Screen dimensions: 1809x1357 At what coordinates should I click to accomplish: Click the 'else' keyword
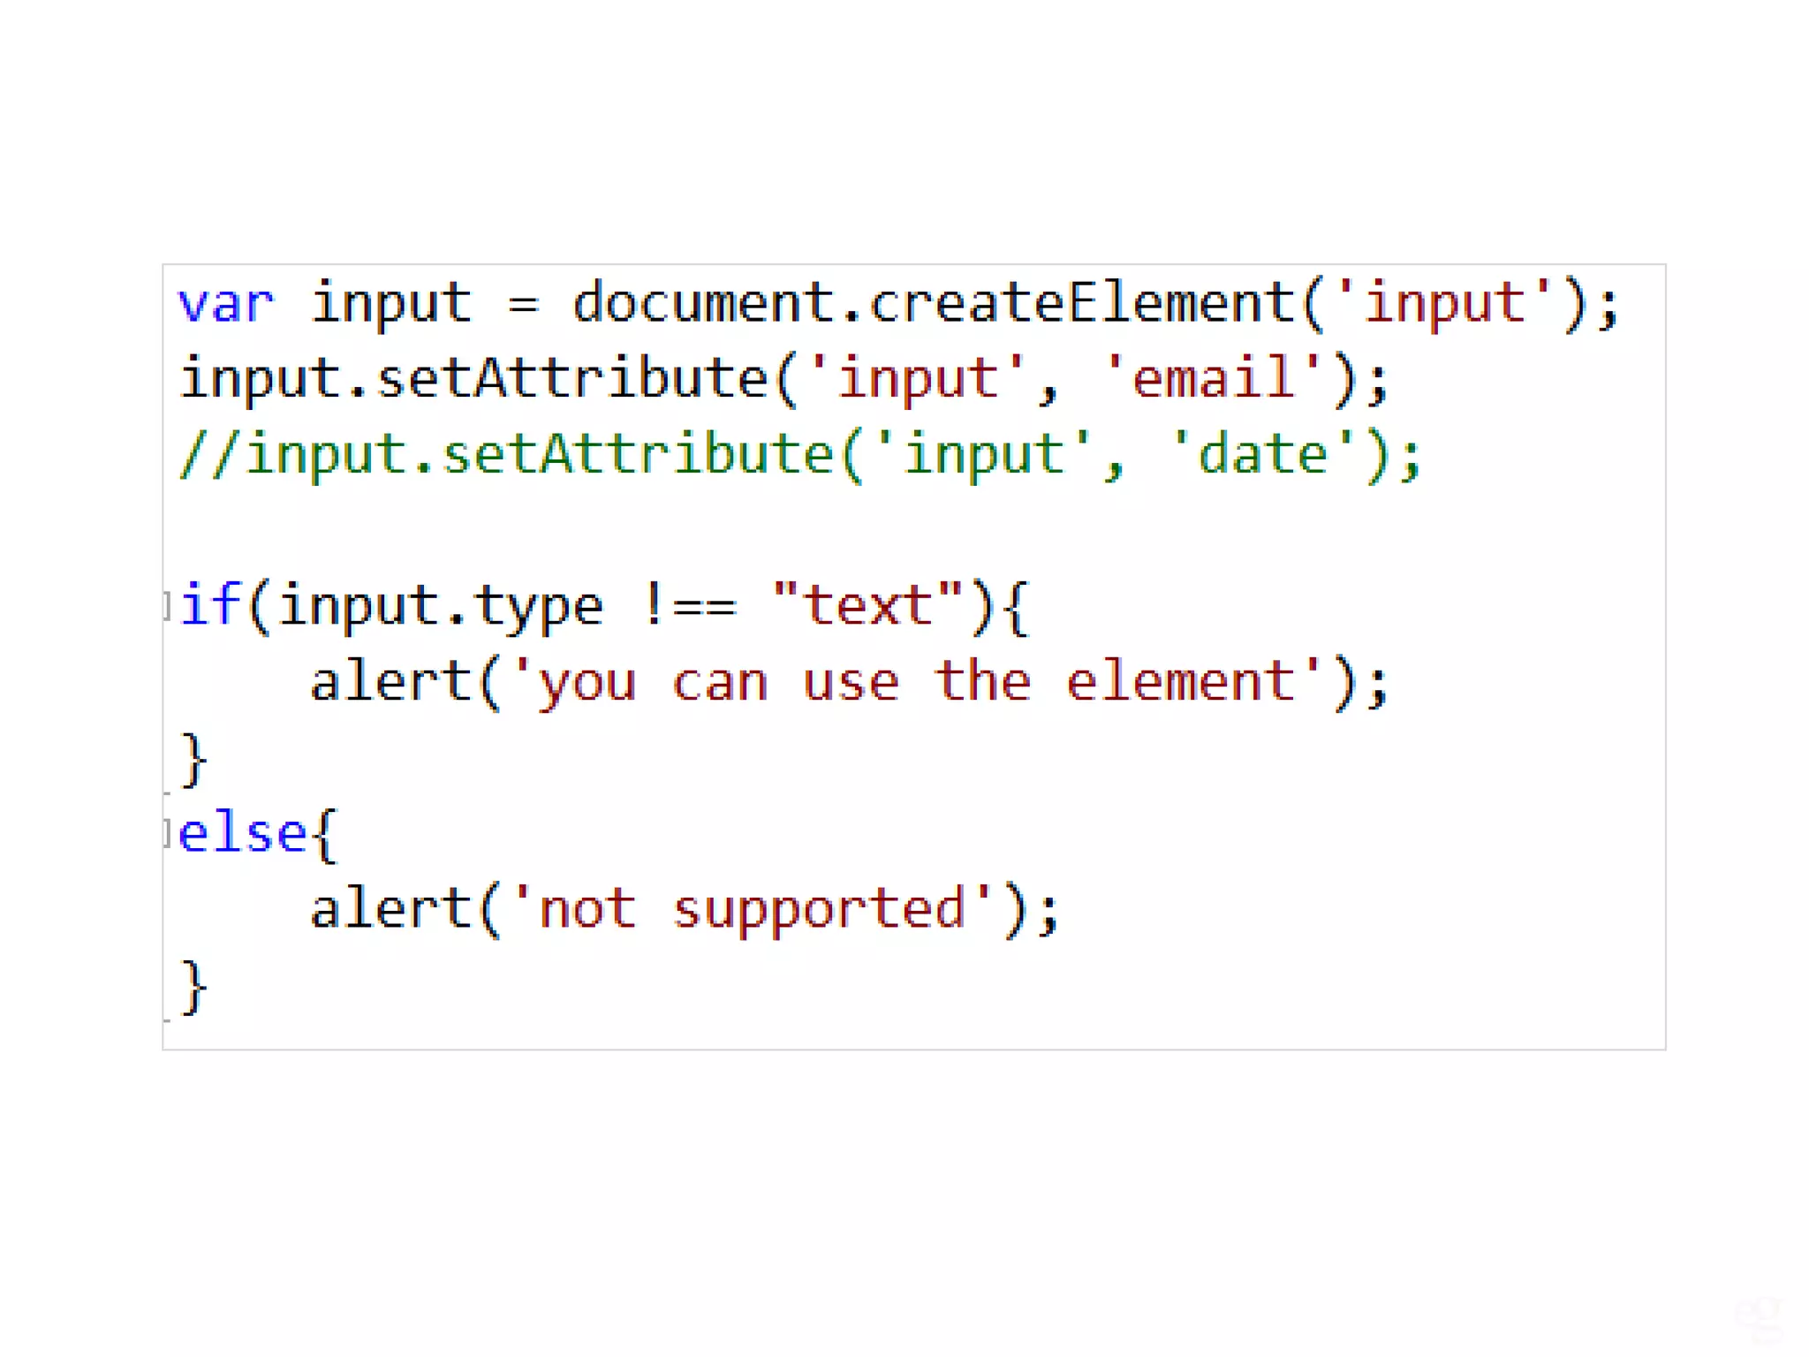click(x=241, y=833)
